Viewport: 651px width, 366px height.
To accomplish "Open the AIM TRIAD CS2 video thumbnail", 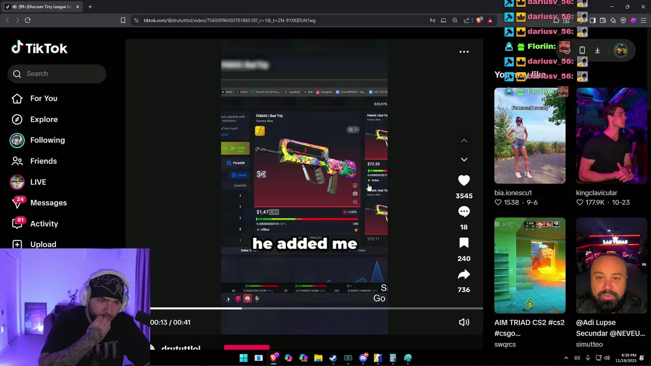I will click(530, 265).
